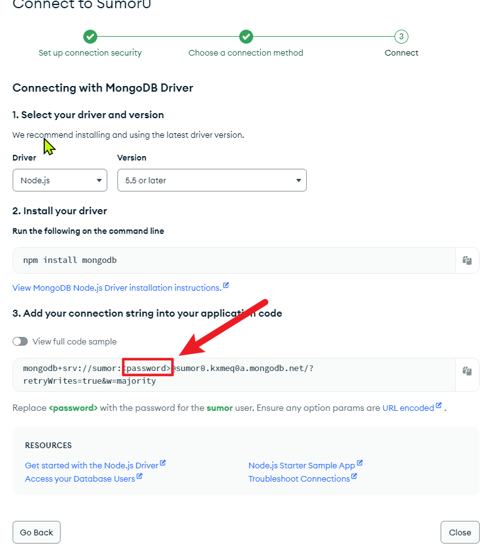
Task: Open Access your Database Users link
Action: (x=83, y=478)
